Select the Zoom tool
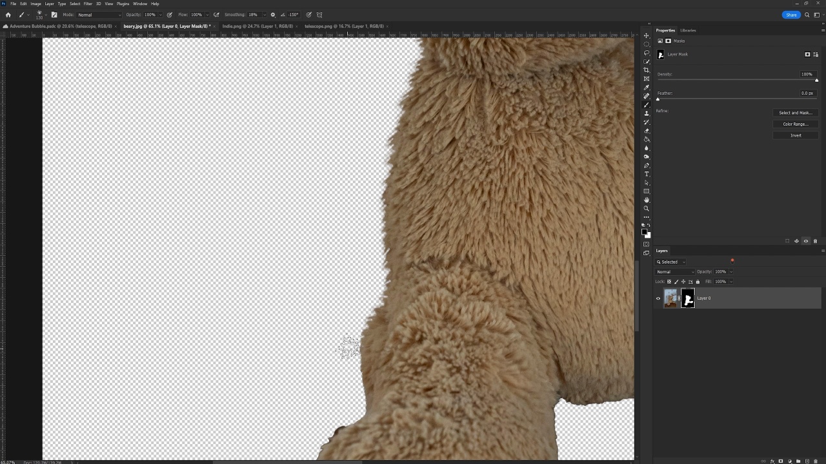Image resolution: width=826 pixels, height=464 pixels. 647,209
